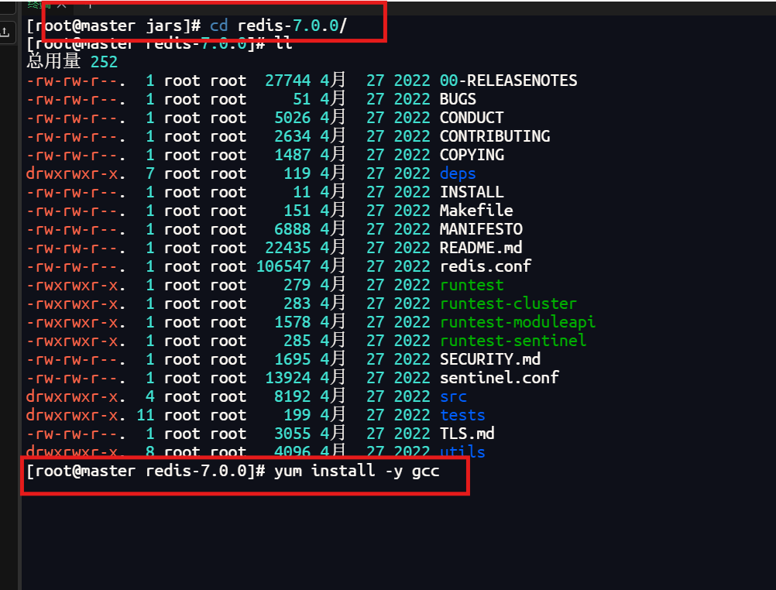The width and height of the screenshot is (776, 590).
Task: Close the terminal tab with its X
Action: [x=61, y=5]
